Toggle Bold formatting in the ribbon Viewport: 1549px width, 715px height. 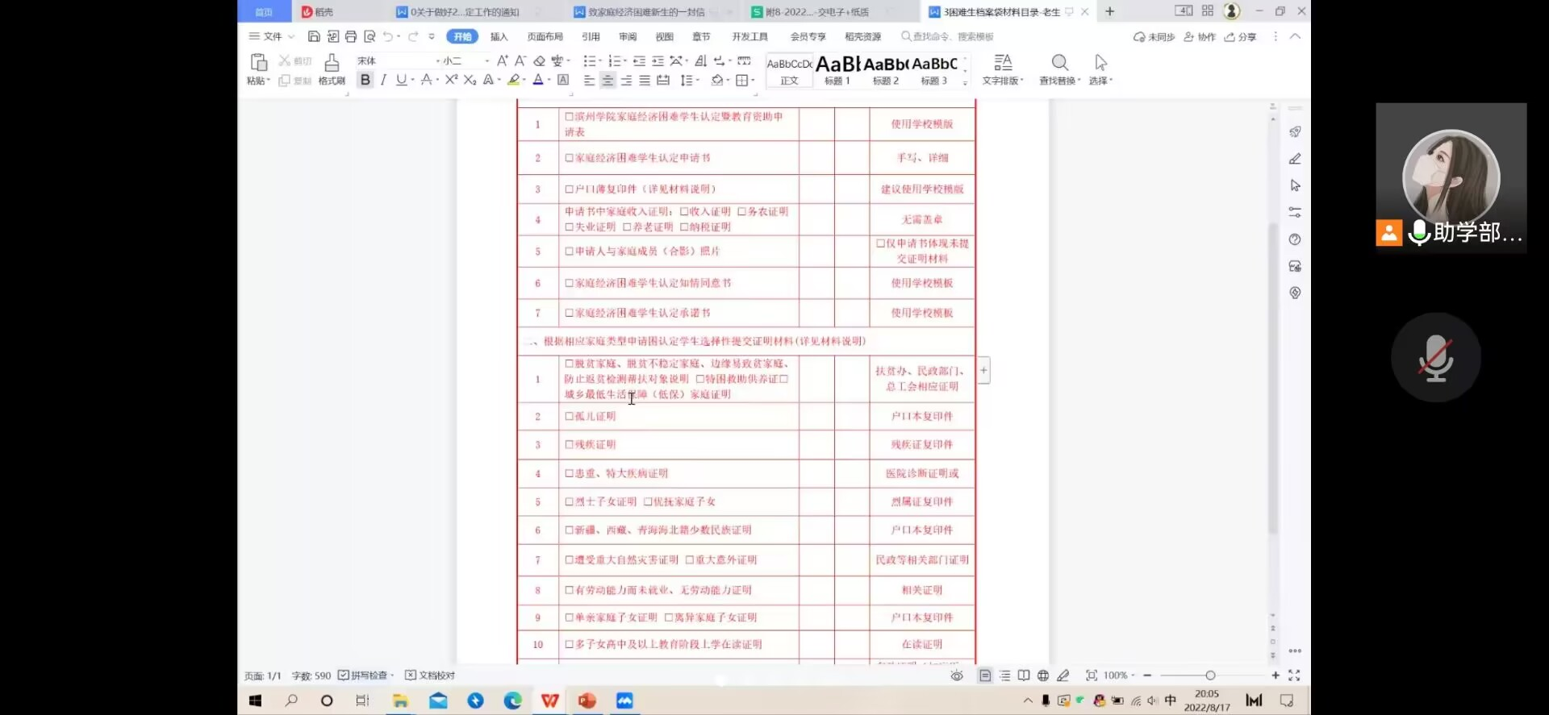365,80
